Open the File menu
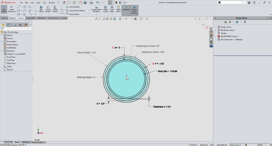This screenshot has width=272, height=146. (22, 3)
